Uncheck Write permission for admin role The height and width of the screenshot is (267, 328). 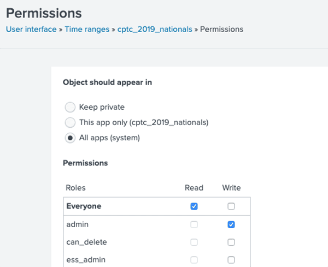tap(231, 224)
